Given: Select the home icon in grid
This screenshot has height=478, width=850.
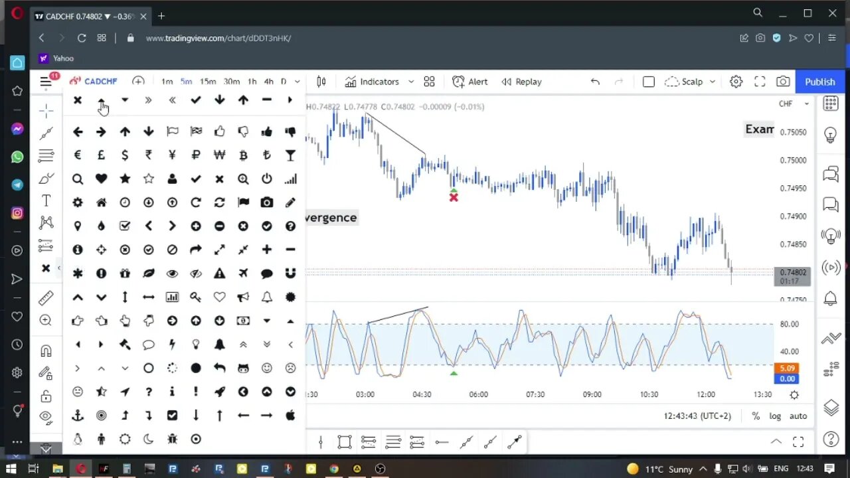Looking at the screenshot, I should (x=101, y=202).
